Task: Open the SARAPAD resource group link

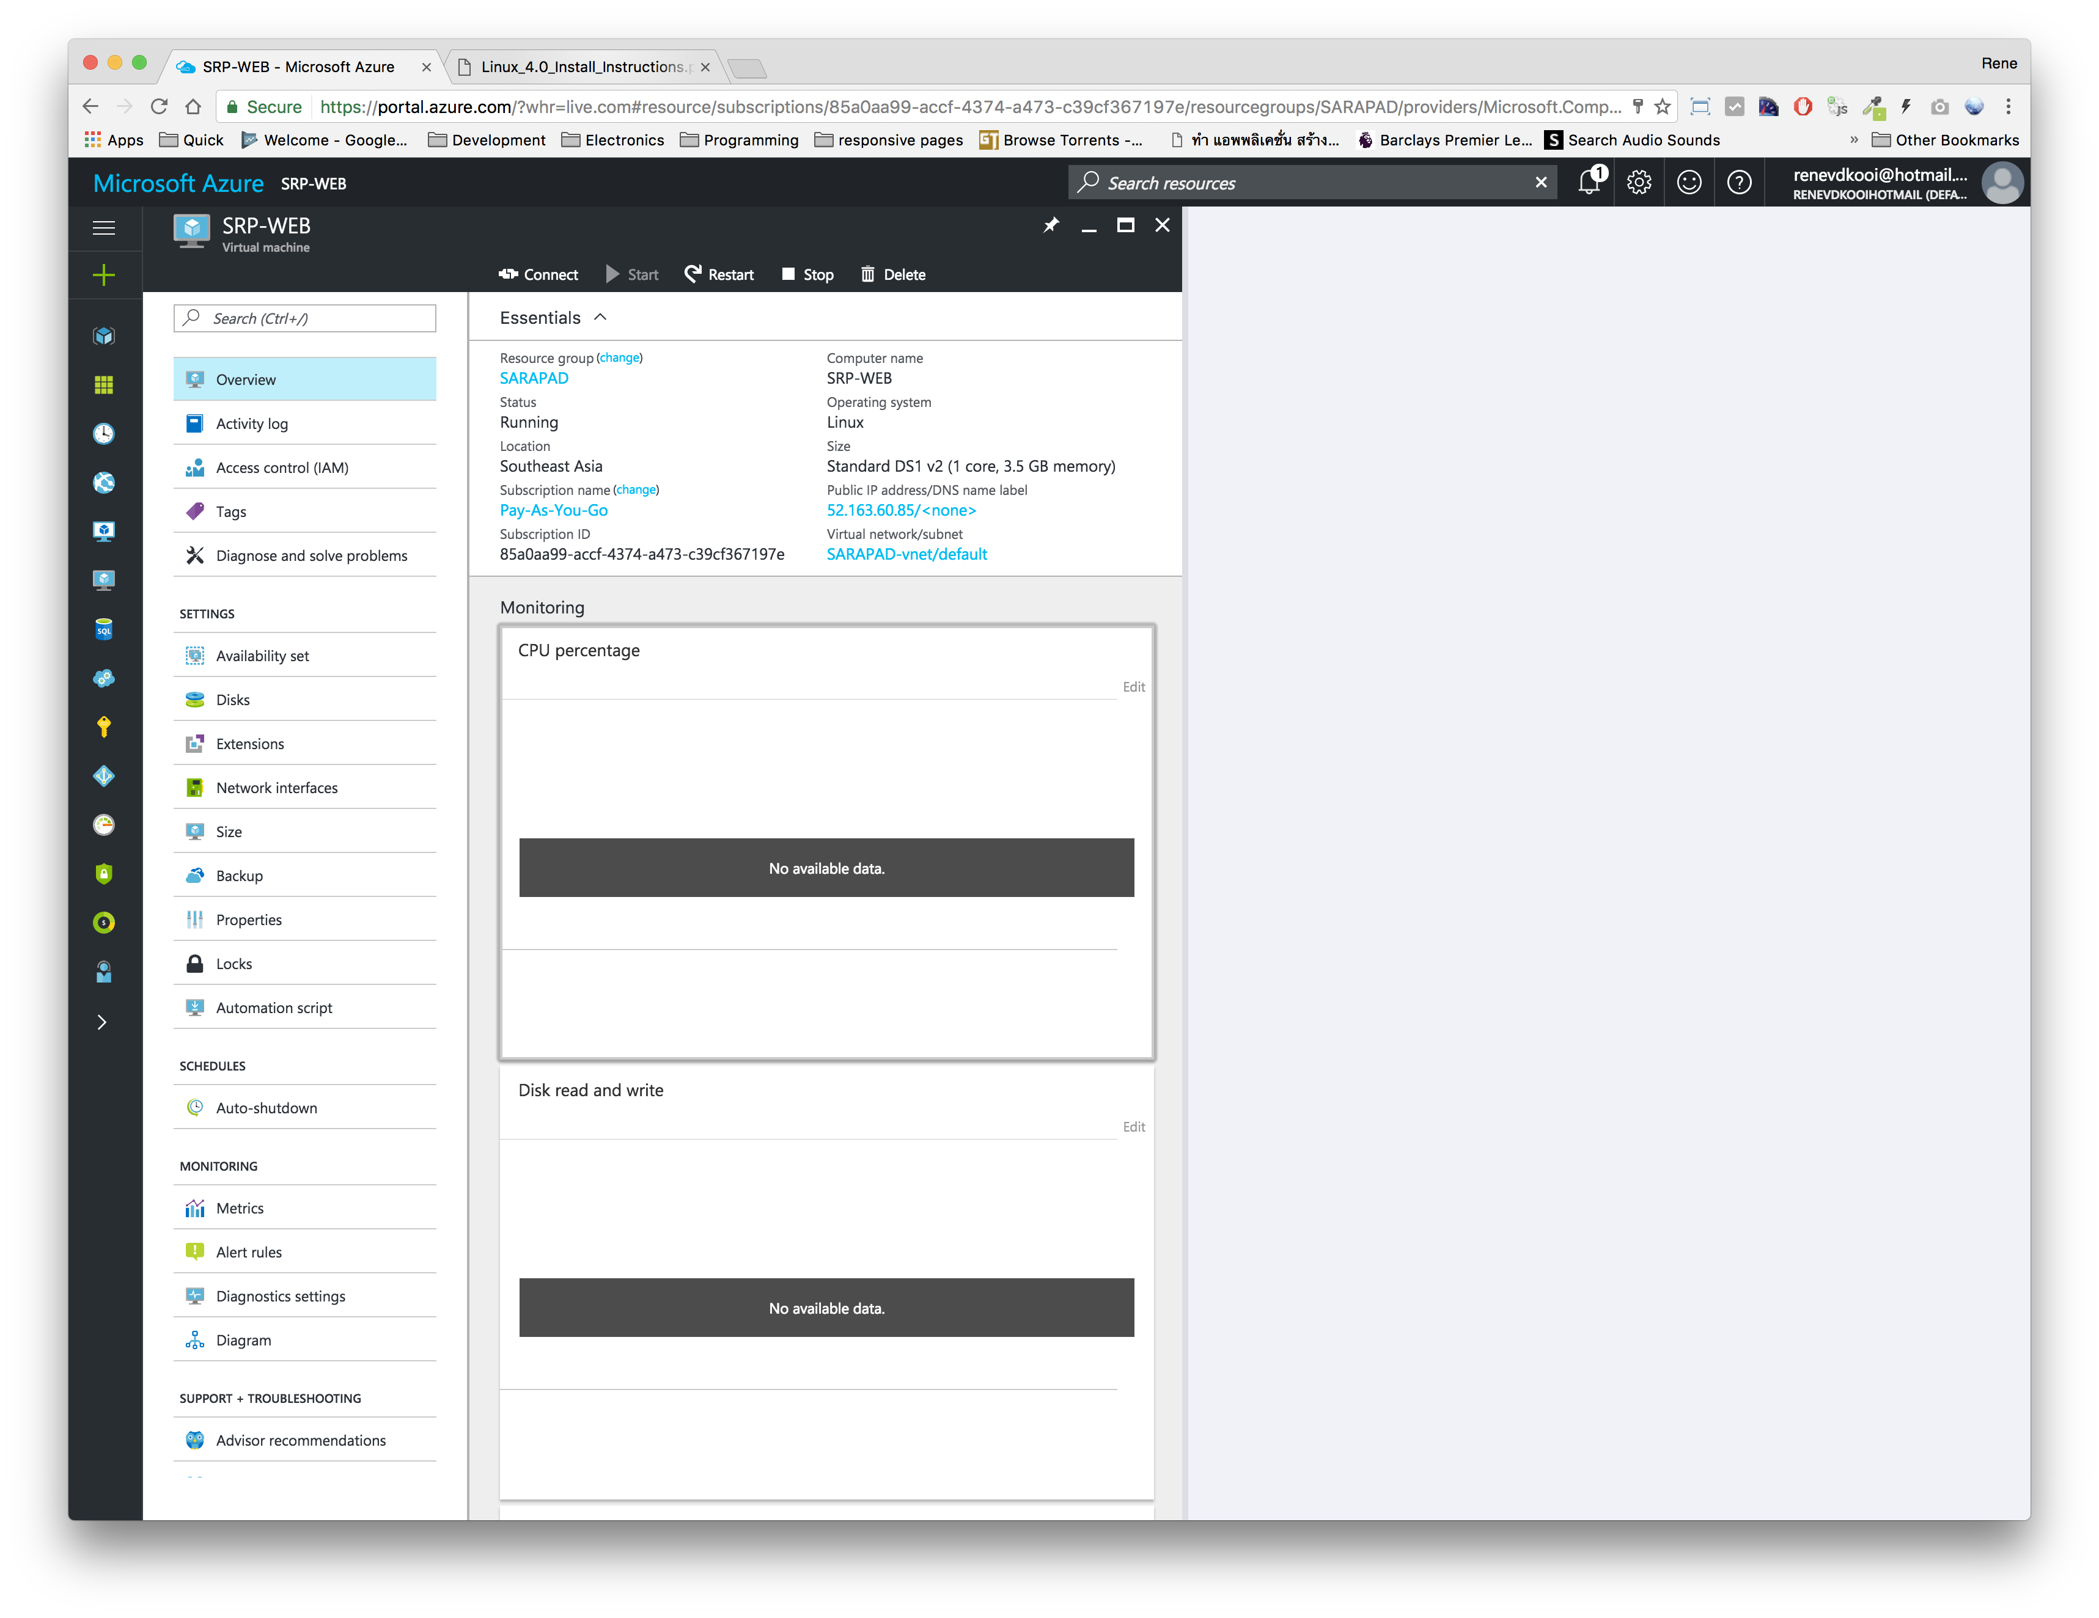Action: (534, 379)
